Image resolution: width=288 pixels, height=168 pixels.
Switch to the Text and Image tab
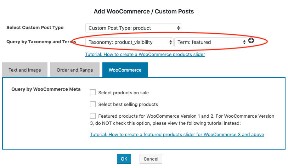point(25,70)
